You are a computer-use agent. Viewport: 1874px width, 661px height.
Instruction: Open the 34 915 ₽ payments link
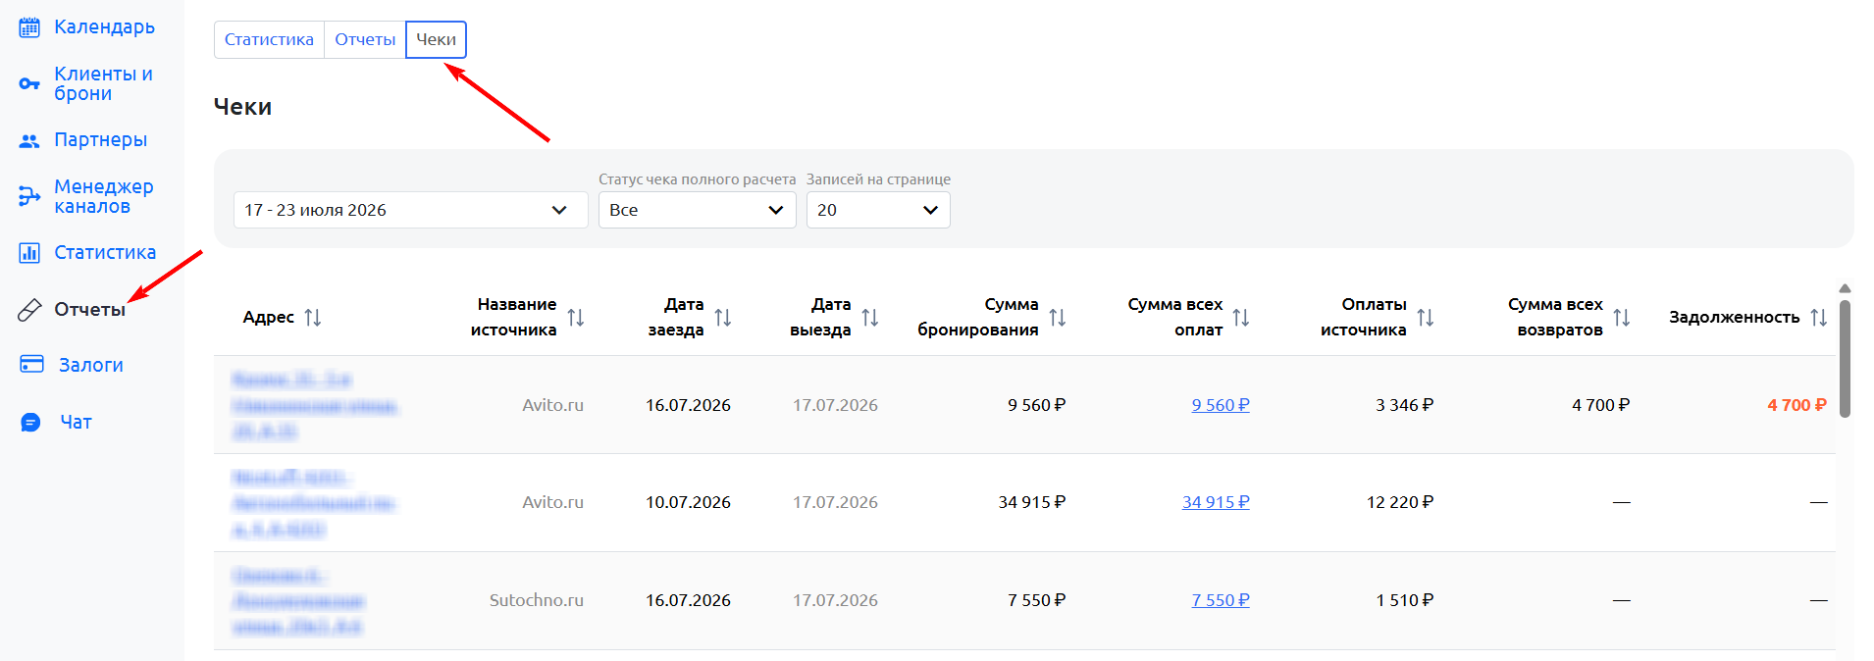click(1216, 502)
